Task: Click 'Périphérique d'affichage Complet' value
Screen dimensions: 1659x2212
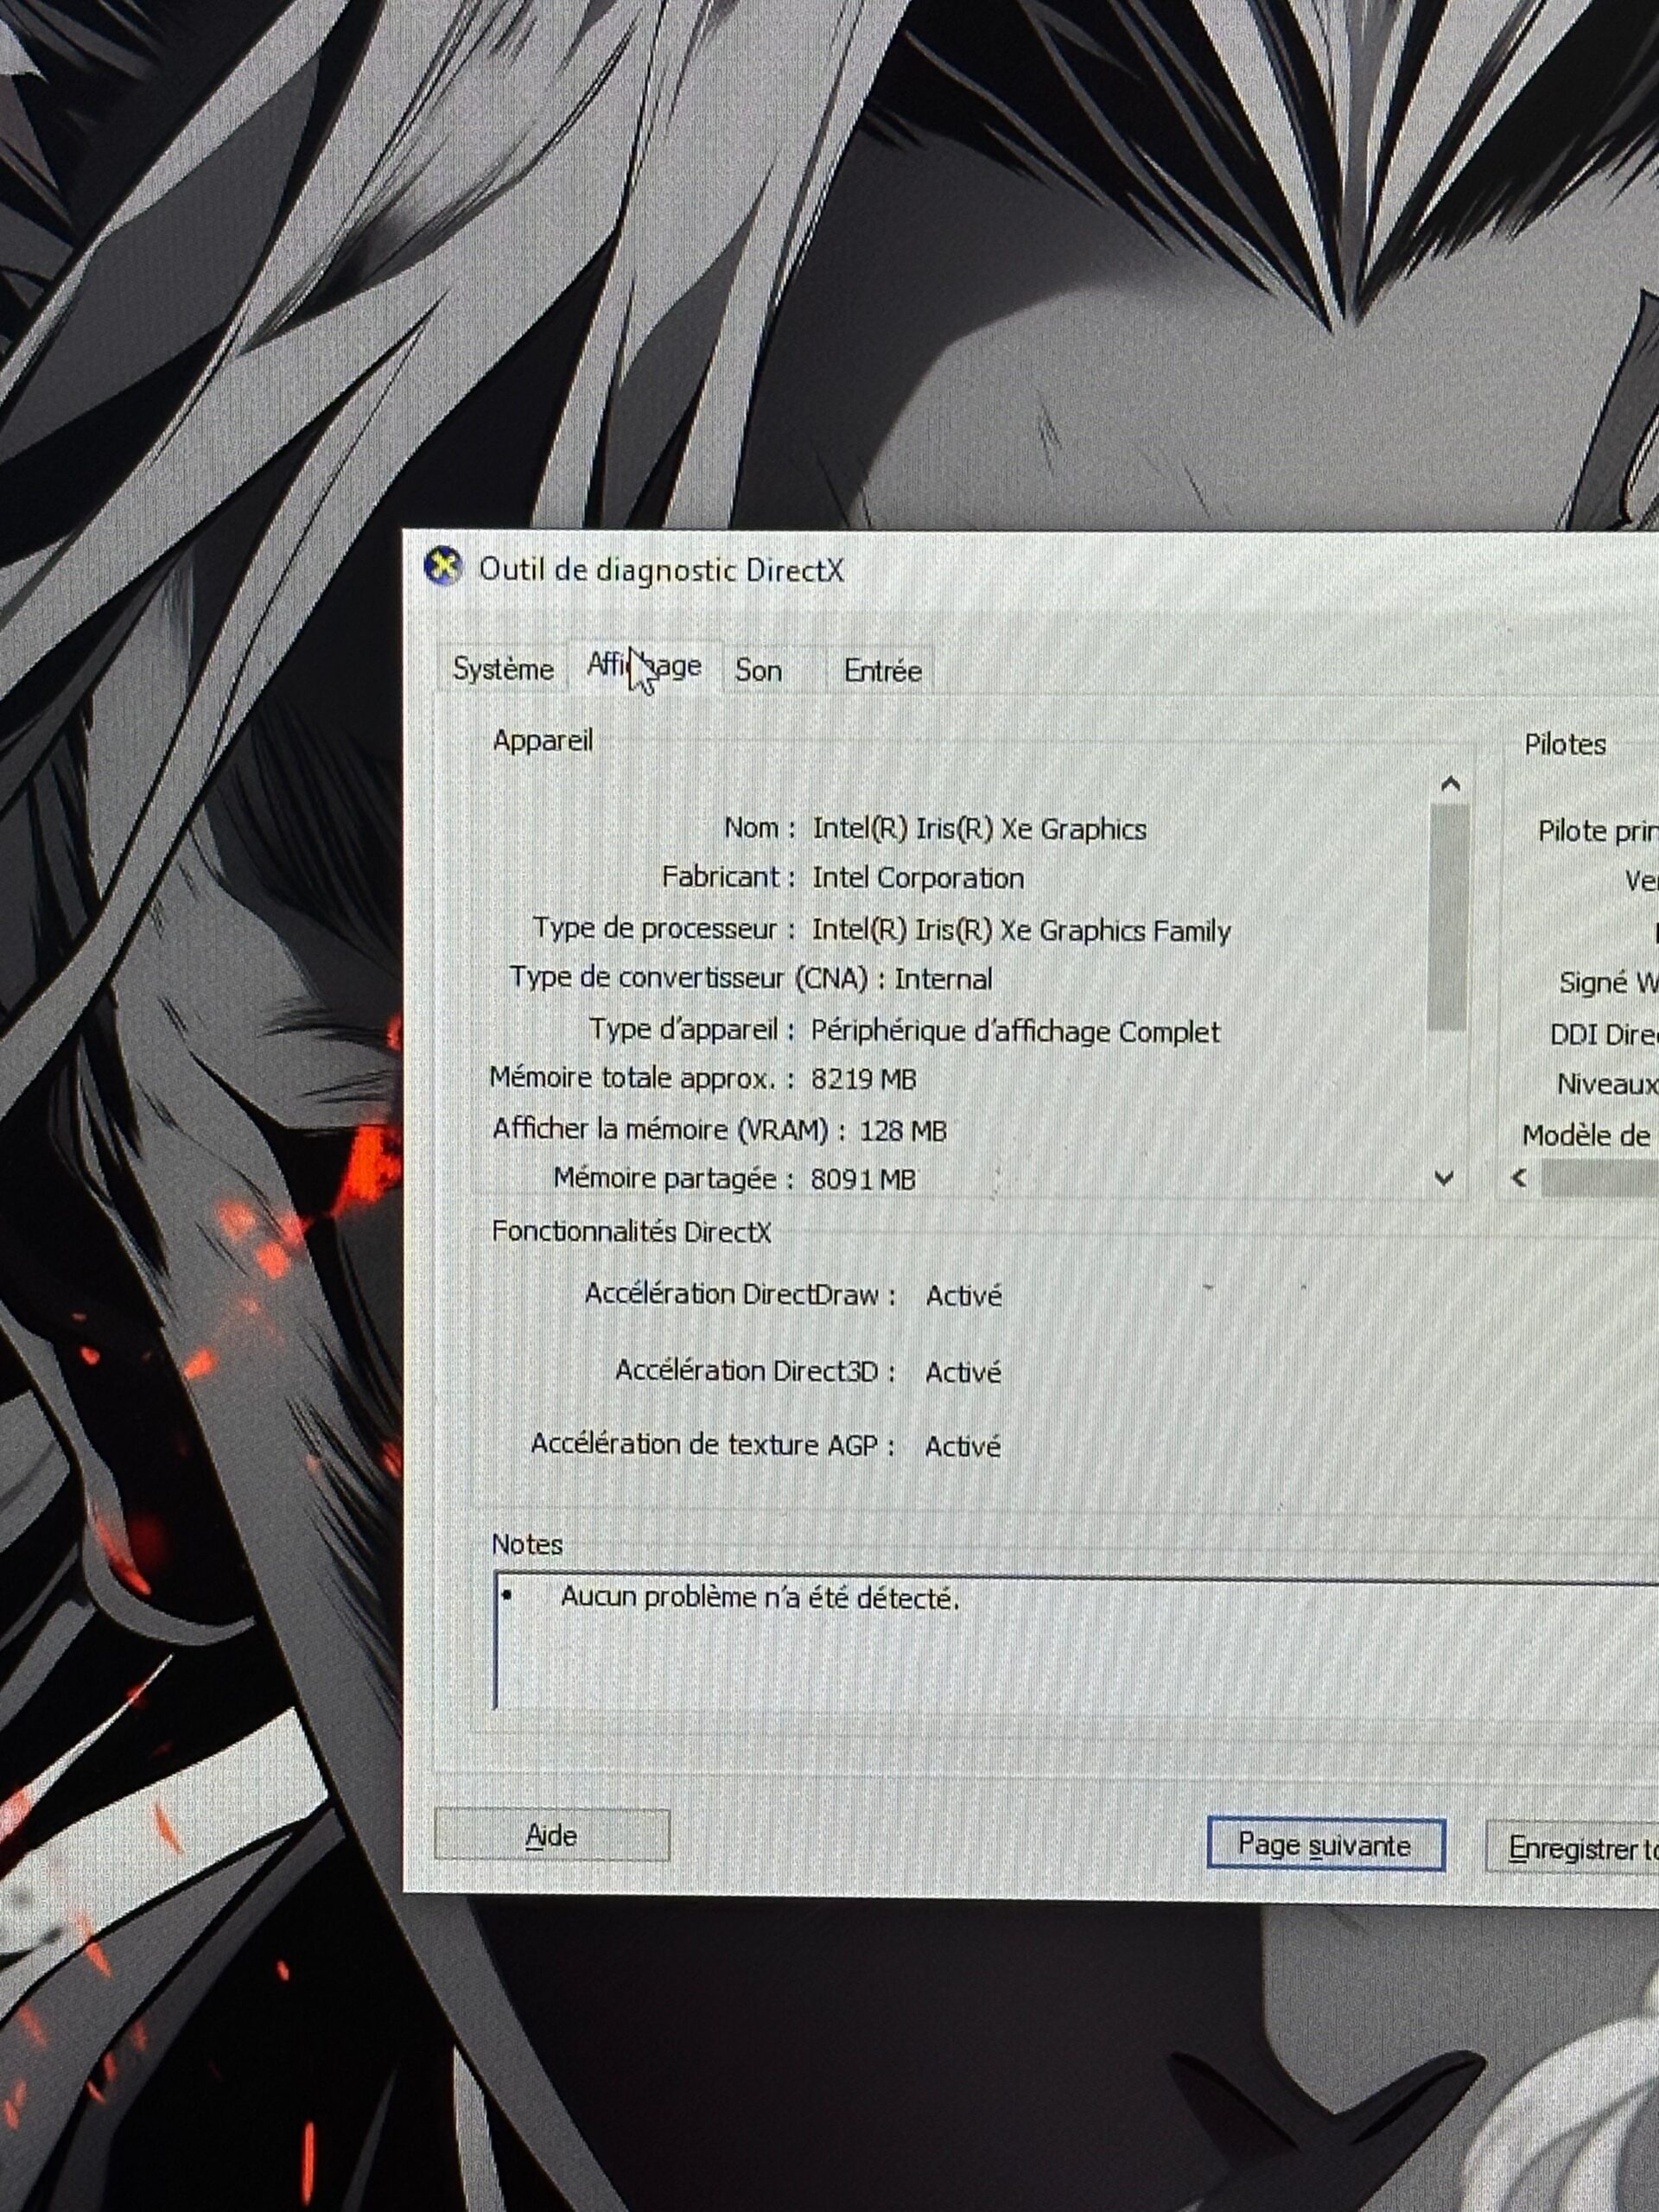Action: 1015,1031
